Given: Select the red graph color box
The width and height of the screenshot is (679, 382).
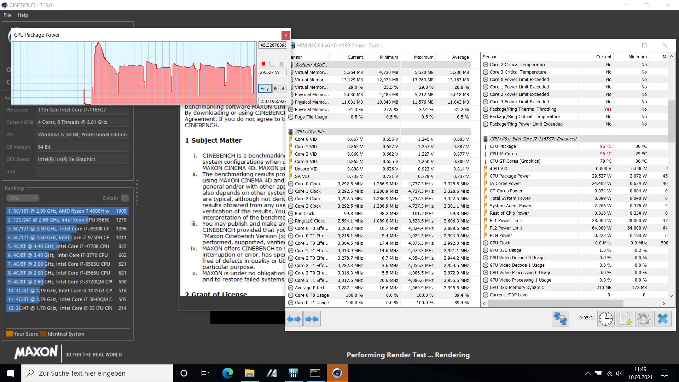Looking at the screenshot, I should click(x=263, y=64).
